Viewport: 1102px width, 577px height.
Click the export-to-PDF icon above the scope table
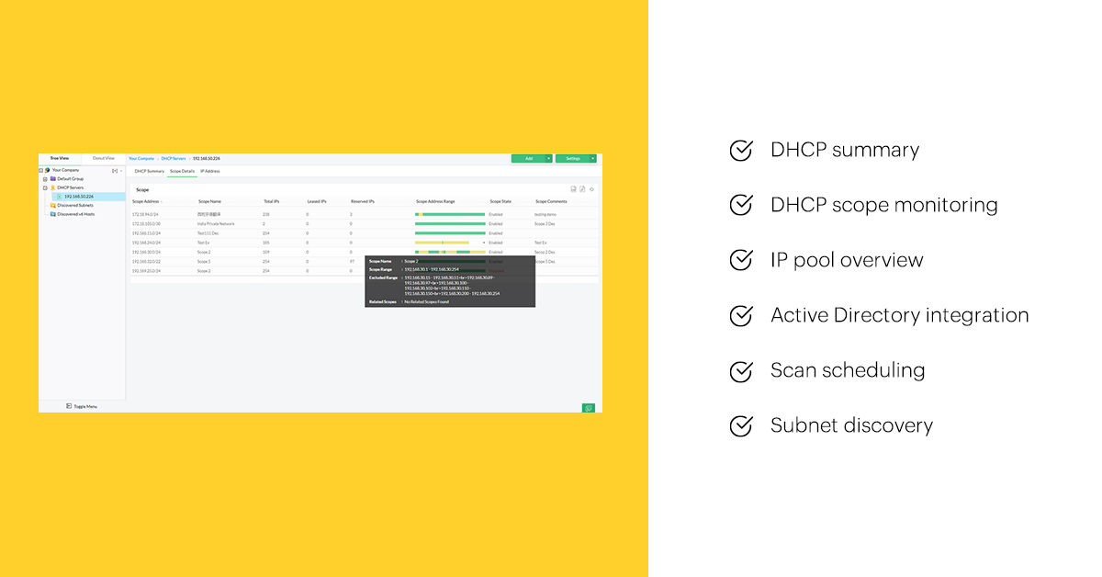tap(582, 189)
